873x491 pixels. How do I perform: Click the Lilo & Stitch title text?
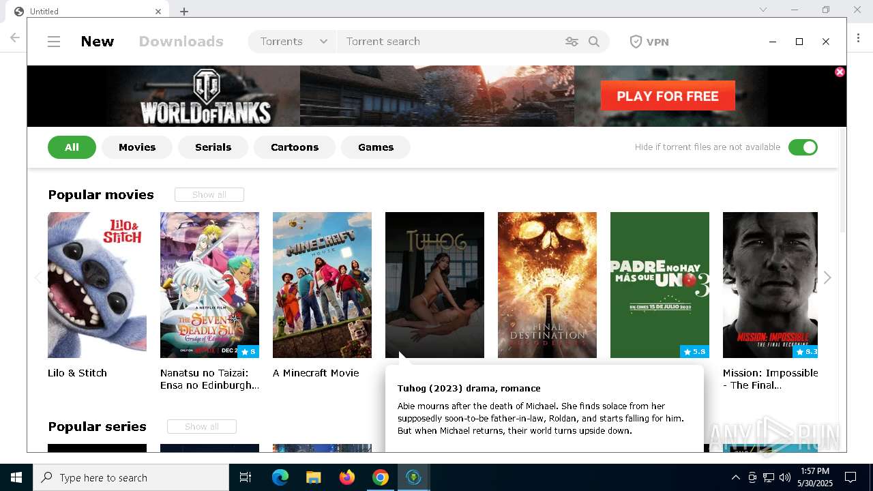pyautogui.click(x=77, y=373)
